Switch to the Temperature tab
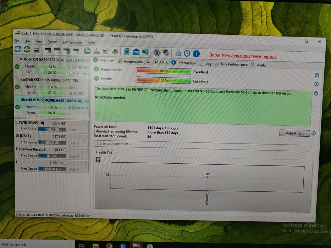Viewport: 331px width, 248px height. tap(131, 61)
